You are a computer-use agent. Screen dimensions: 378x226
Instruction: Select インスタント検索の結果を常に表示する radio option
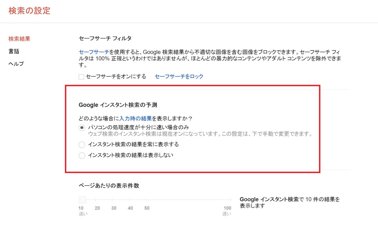coord(82,145)
